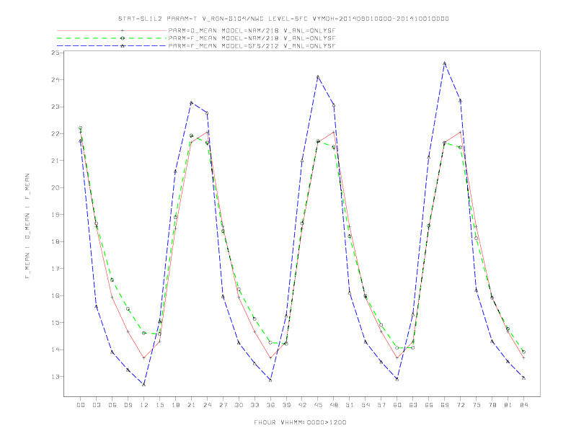
Task: Click x-axis forecast hour label 54
Action: click(x=366, y=405)
